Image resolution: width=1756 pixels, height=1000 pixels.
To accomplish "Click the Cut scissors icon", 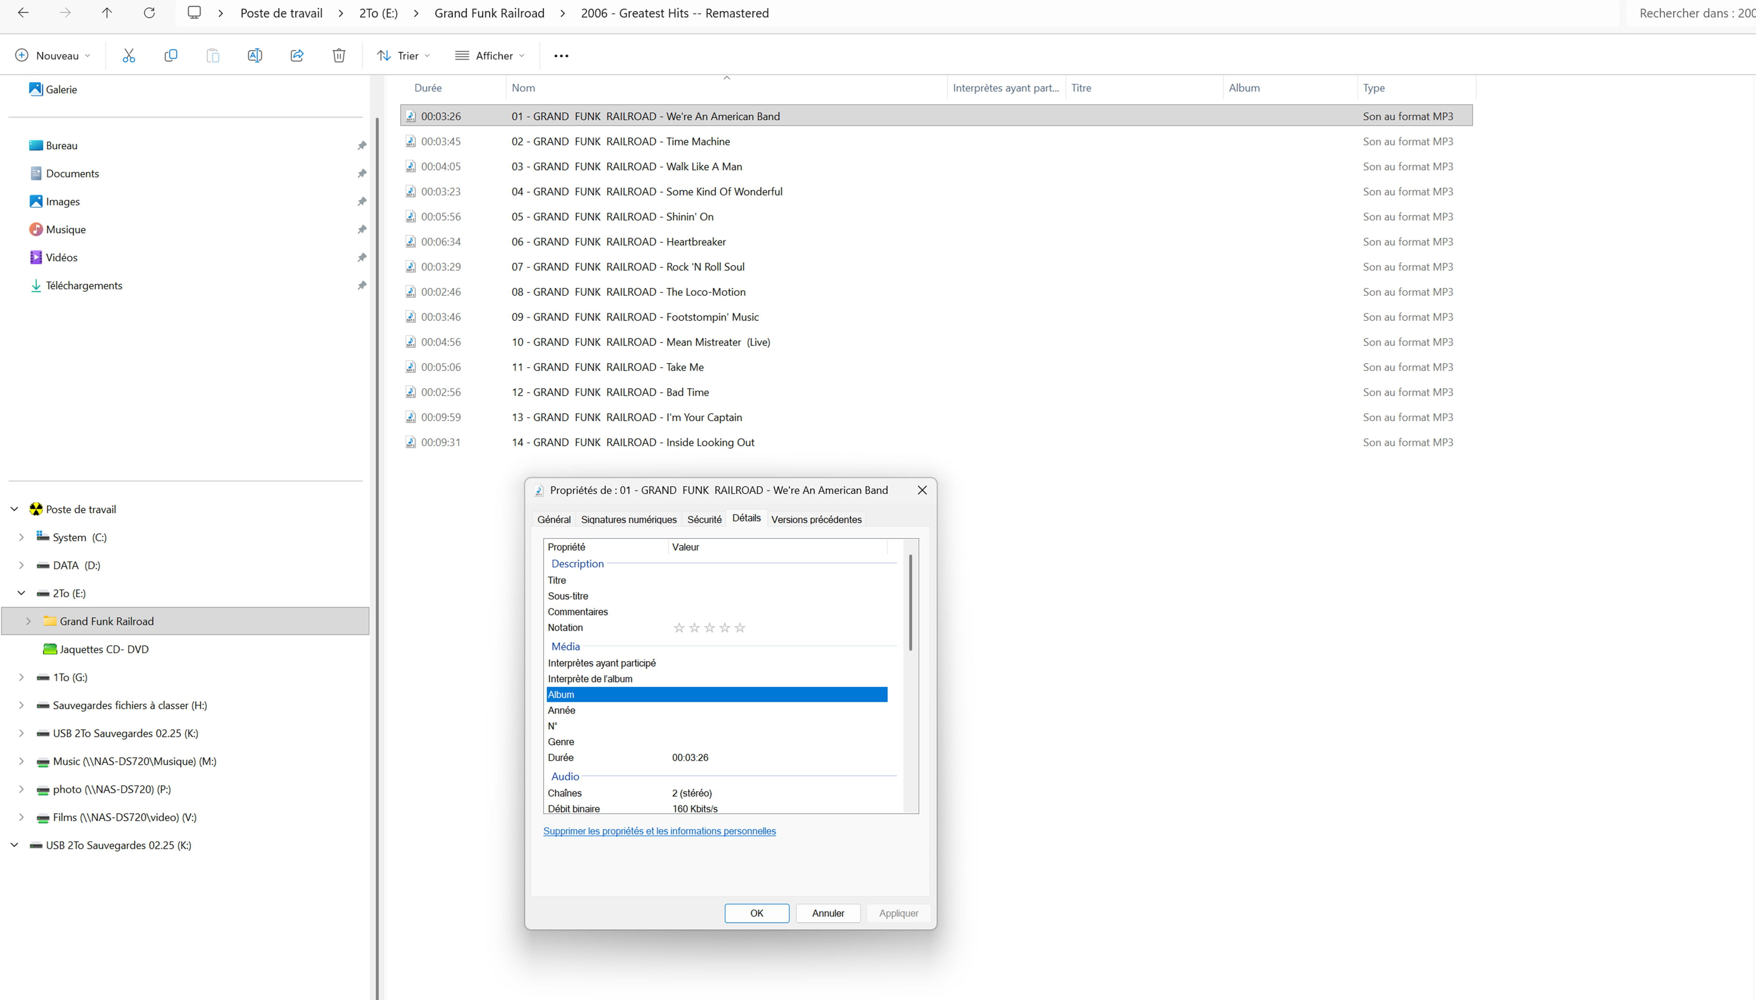I will [128, 56].
